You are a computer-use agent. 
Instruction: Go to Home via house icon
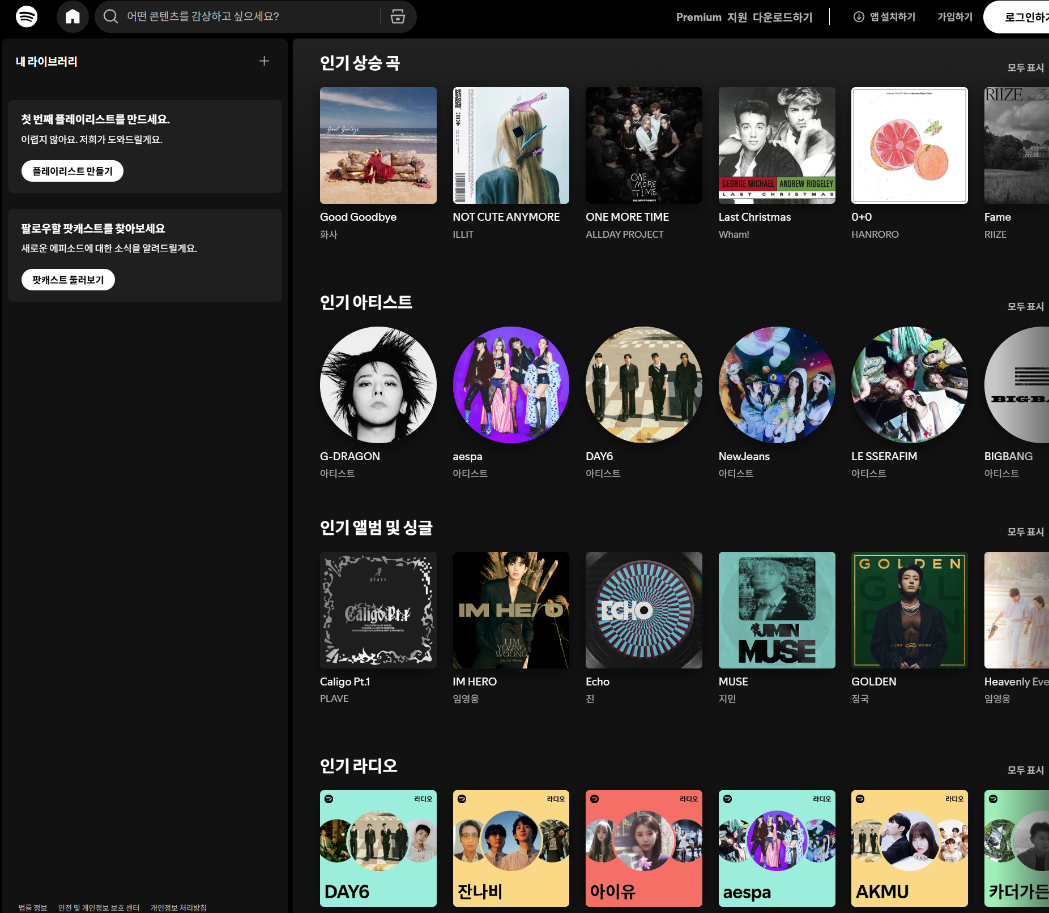[73, 16]
